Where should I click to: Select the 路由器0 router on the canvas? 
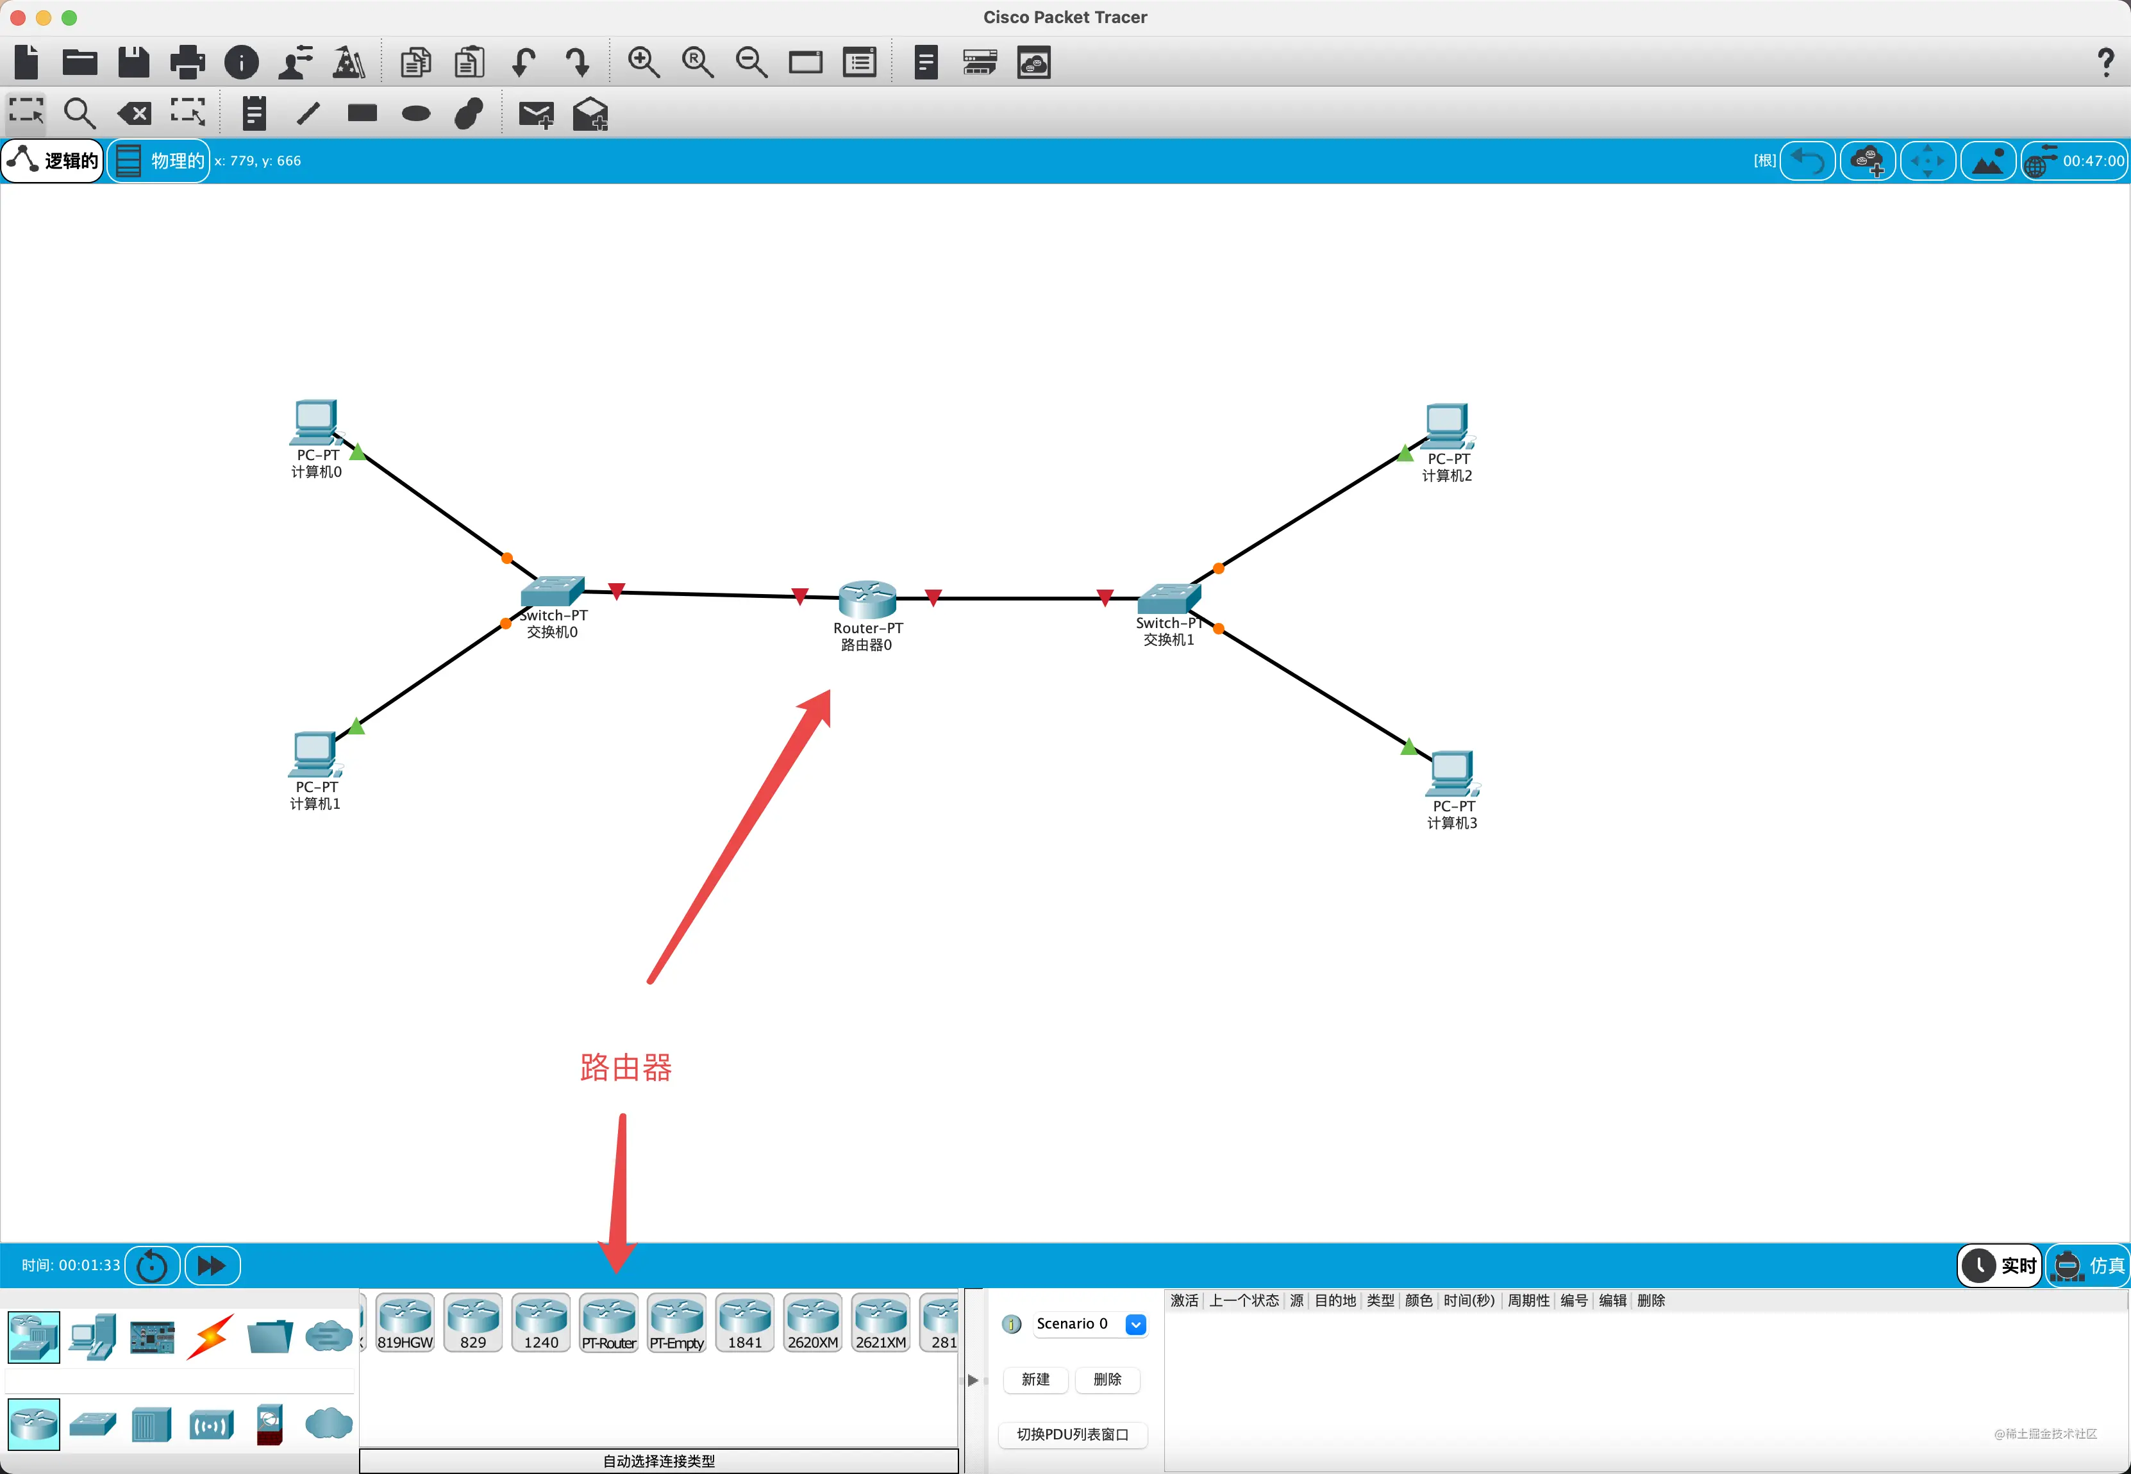tap(867, 599)
